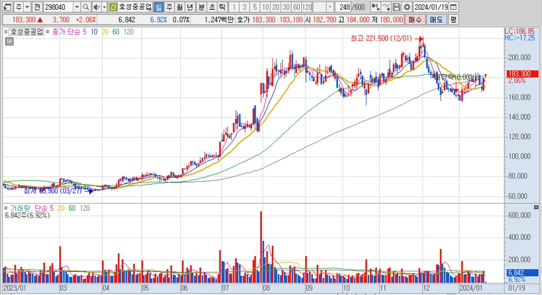
Task: Open the 주 market type dropdown arrow
Action: [x=27, y=7]
